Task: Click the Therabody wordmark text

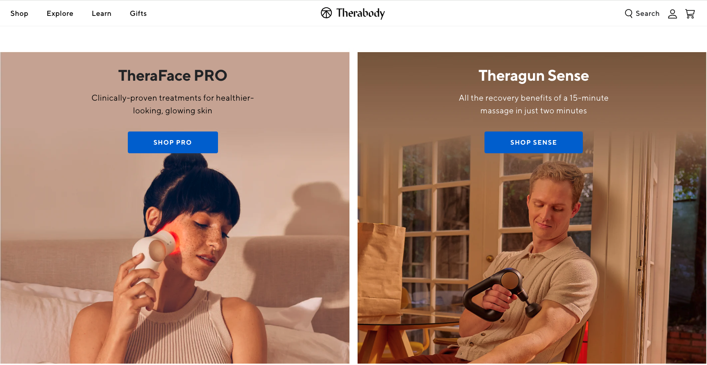Action: [x=360, y=13]
